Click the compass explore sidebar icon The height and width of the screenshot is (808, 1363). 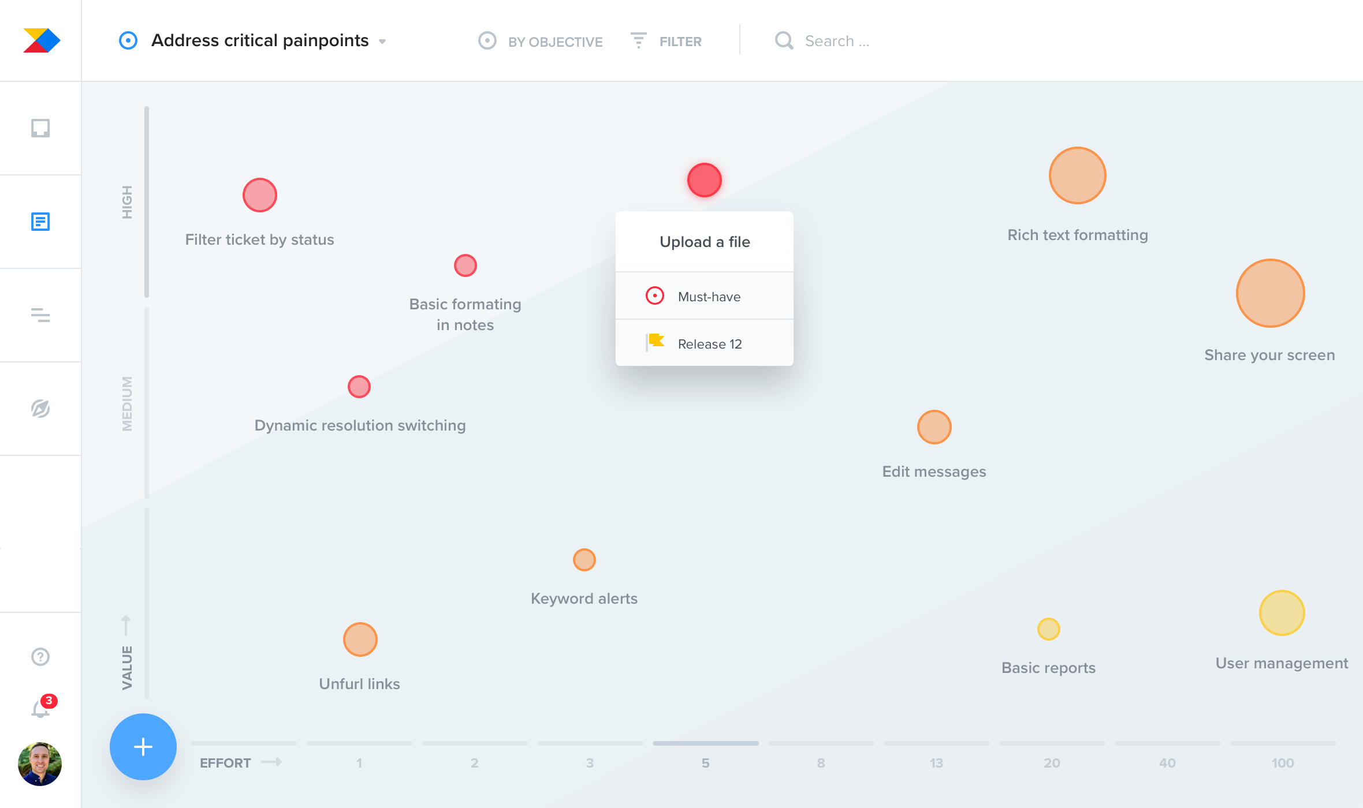click(40, 409)
